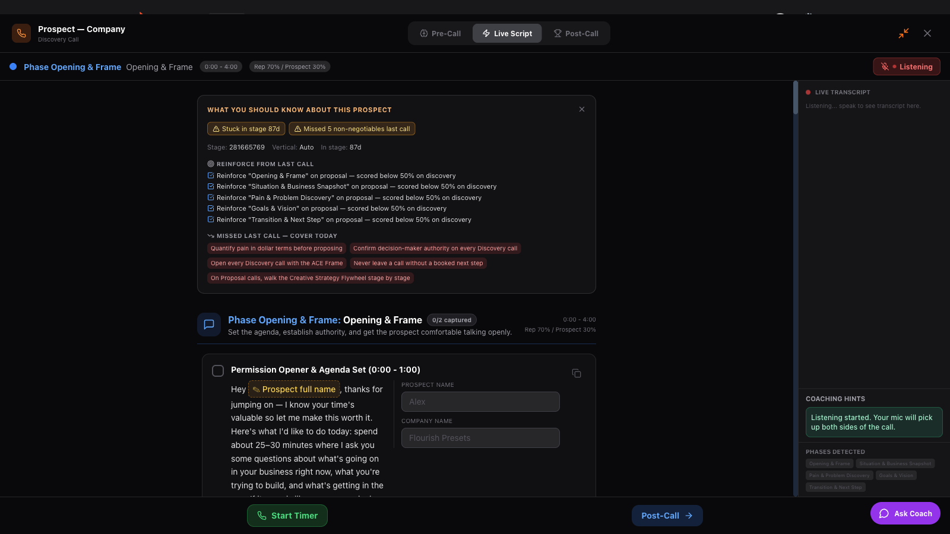Open the Post-Call tab

click(x=576, y=33)
